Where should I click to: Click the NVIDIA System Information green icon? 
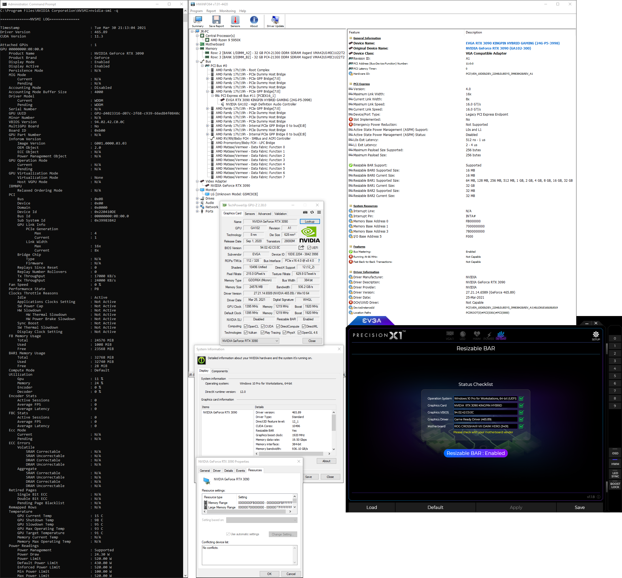pyautogui.click(x=202, y=360)
